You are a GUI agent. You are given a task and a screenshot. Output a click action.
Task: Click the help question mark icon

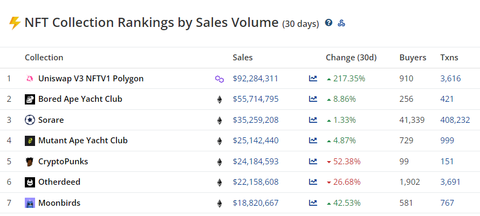tap(329, 23)
